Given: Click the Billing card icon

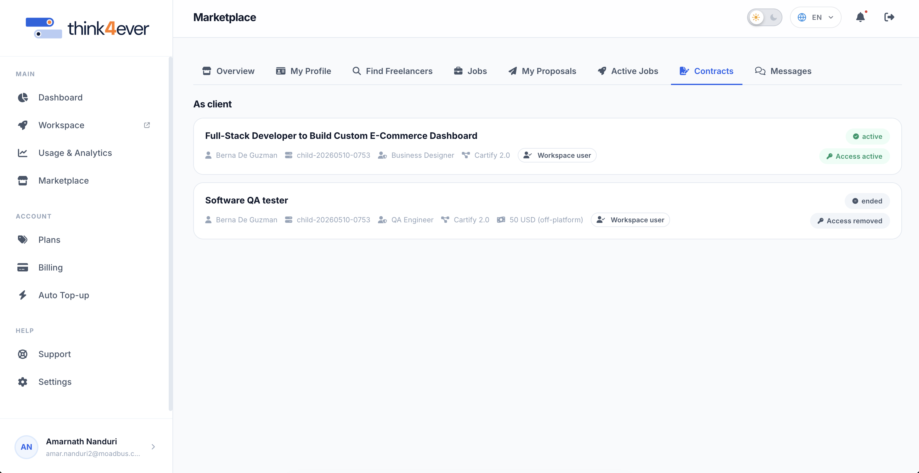Looking at the screenshot, I should [x=23, y=267].
